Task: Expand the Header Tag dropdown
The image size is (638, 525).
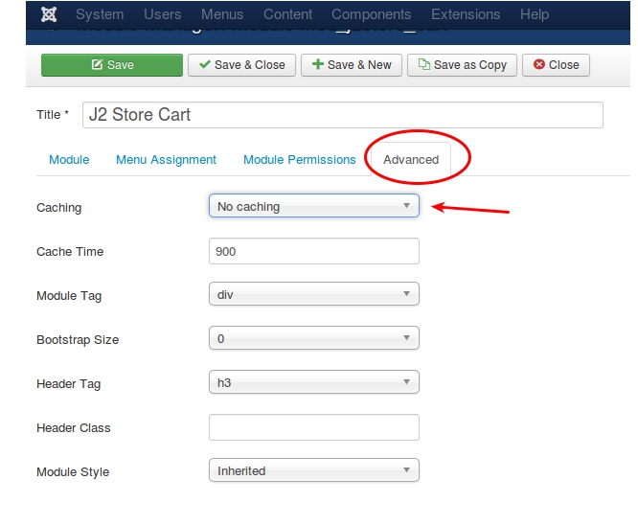Action: [x=314, y=381]
